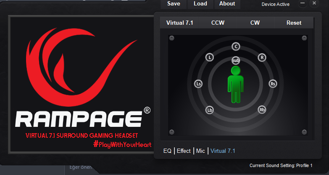The image size is (329, 175).
Task: Switch to the EQ tab
Action: [x=167, y=151]
